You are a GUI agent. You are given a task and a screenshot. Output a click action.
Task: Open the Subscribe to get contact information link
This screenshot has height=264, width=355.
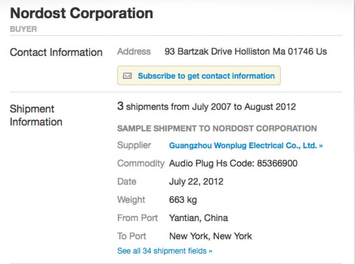[x=206, y=76]
